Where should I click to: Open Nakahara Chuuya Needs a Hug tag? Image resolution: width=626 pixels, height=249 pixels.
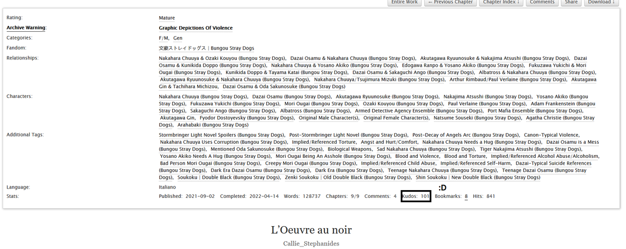click(482, 142)
